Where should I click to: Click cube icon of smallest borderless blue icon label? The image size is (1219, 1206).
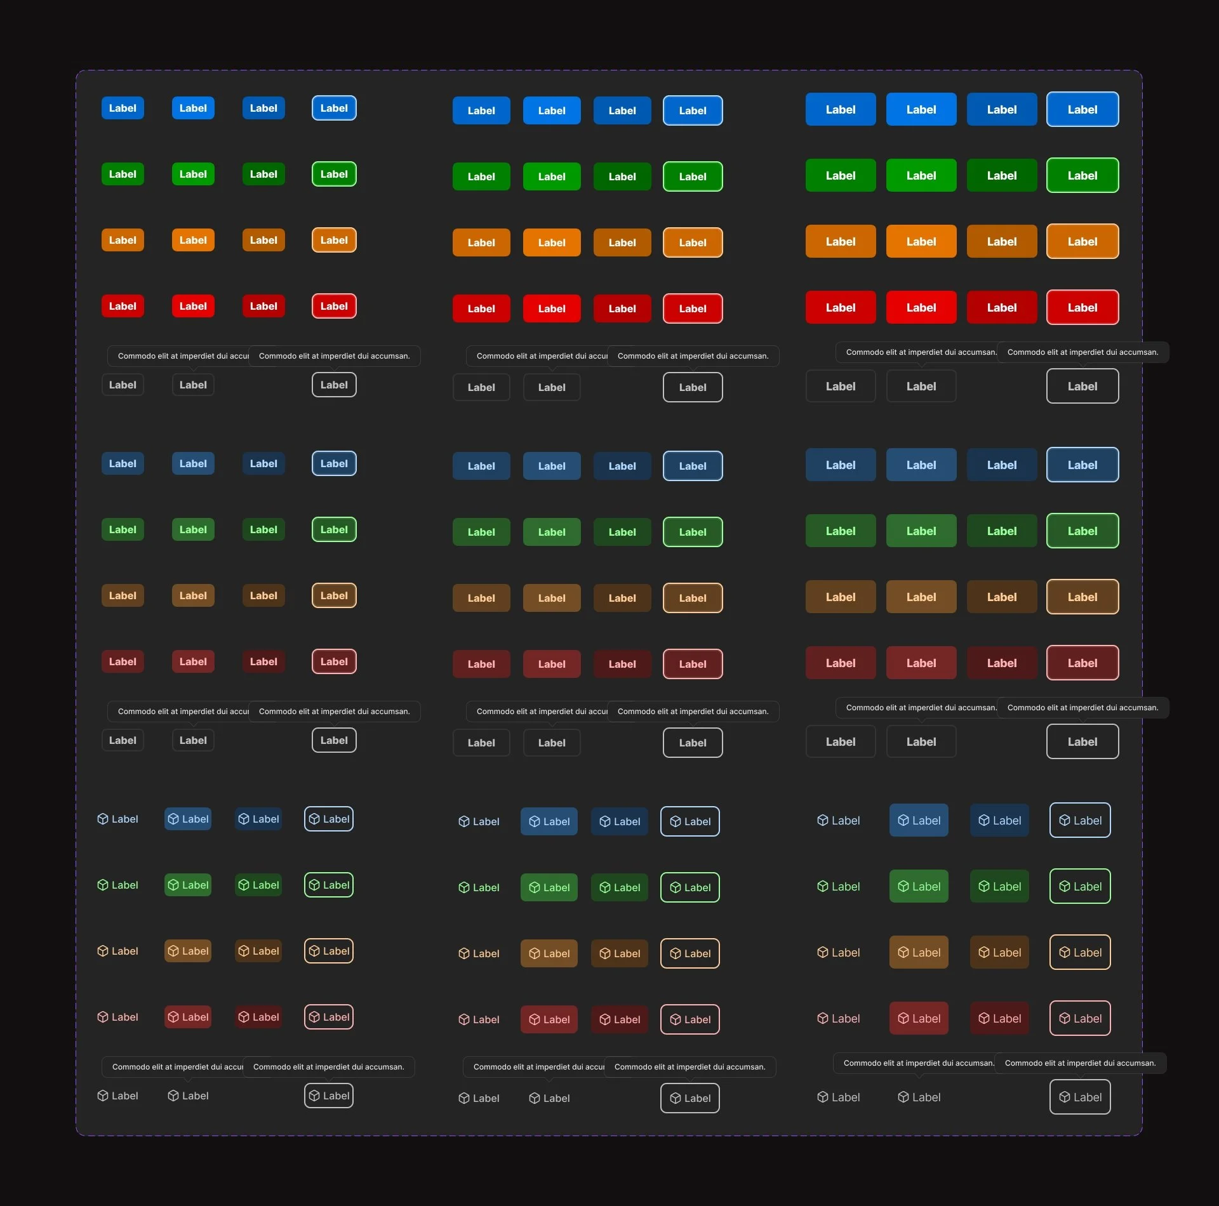click(x=103, y=819)
